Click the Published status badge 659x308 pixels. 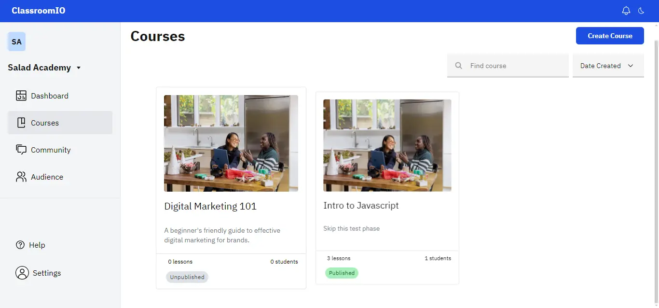point(342,273)
